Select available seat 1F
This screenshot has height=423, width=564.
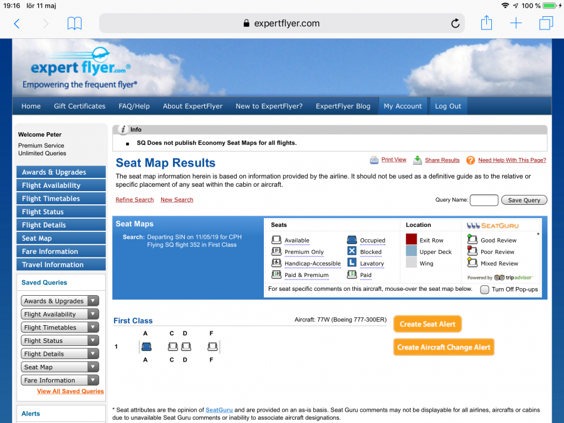(212, 347)
